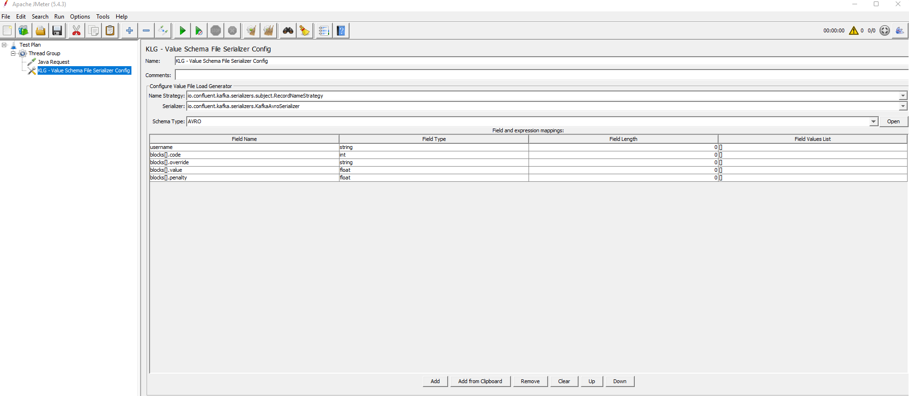Click the Remove button

530,381
